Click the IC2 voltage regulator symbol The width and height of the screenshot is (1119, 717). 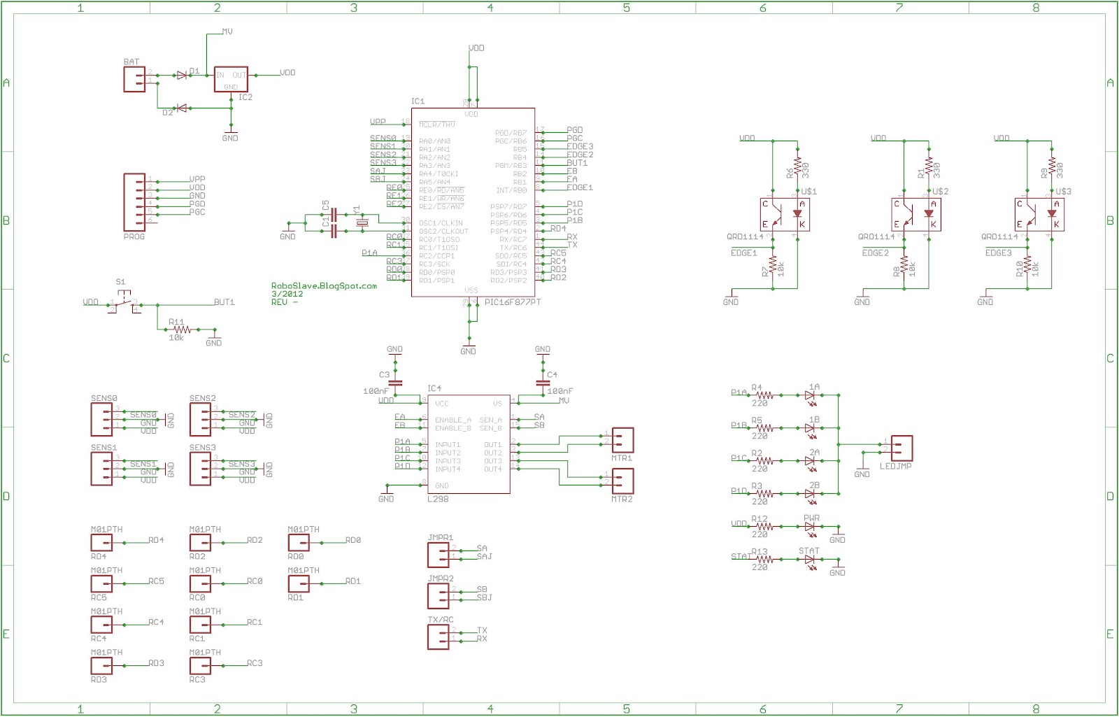[x=230, y=79]
